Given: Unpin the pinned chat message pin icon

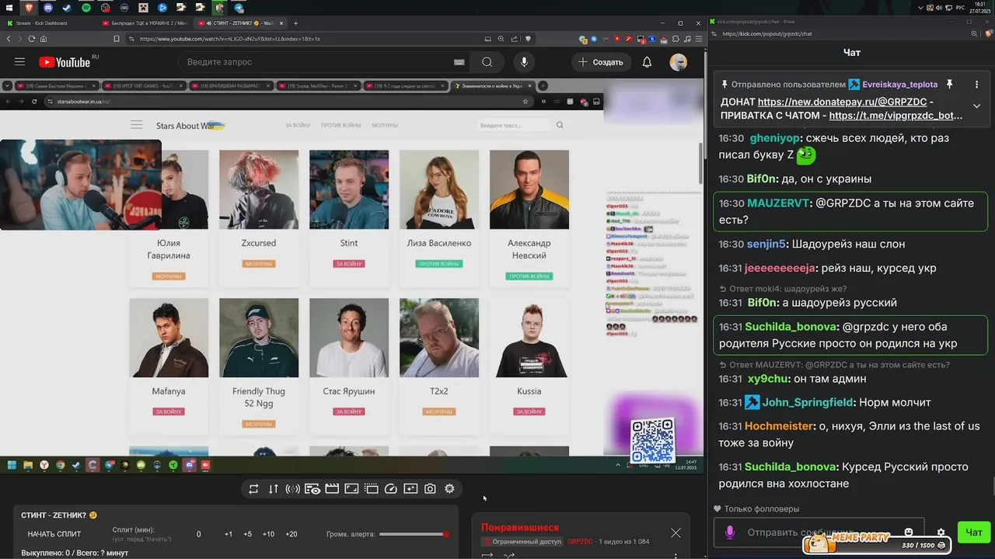Looking at the screenshot, I should tap(948, 84).
